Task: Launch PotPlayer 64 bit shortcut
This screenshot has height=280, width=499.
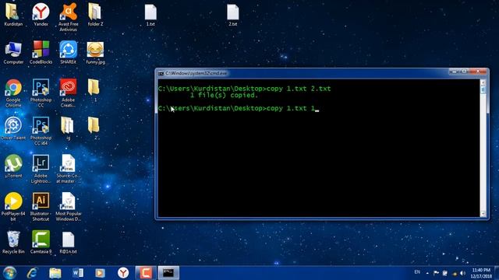Action: [x=13, y=206]
